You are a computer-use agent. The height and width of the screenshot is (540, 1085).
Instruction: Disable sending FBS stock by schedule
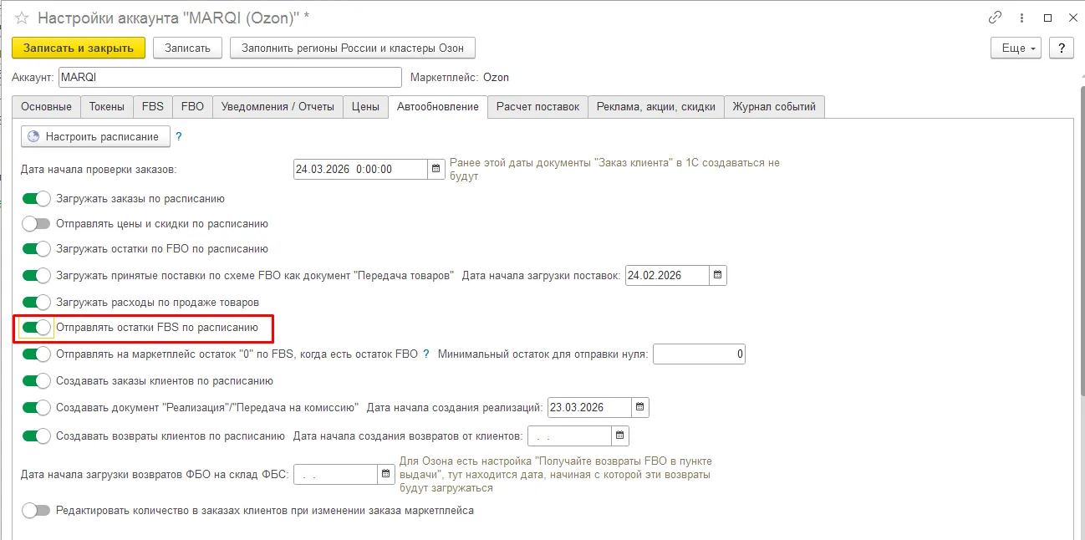pos(36,328)
